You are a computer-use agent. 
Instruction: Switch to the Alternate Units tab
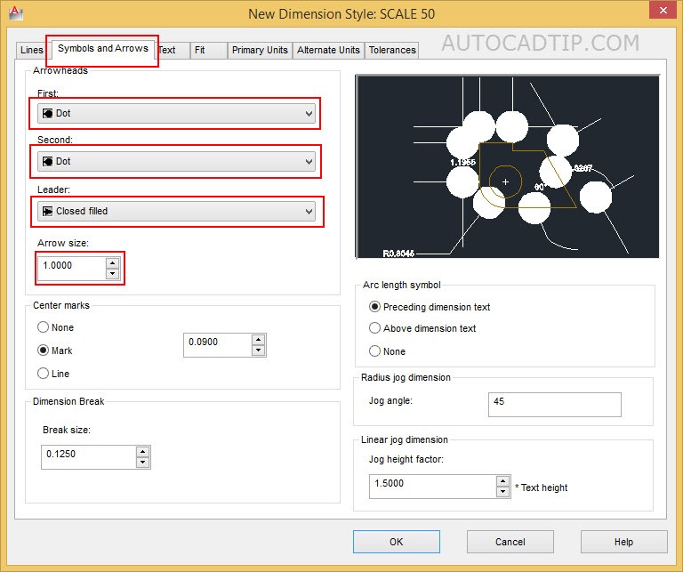328,50
